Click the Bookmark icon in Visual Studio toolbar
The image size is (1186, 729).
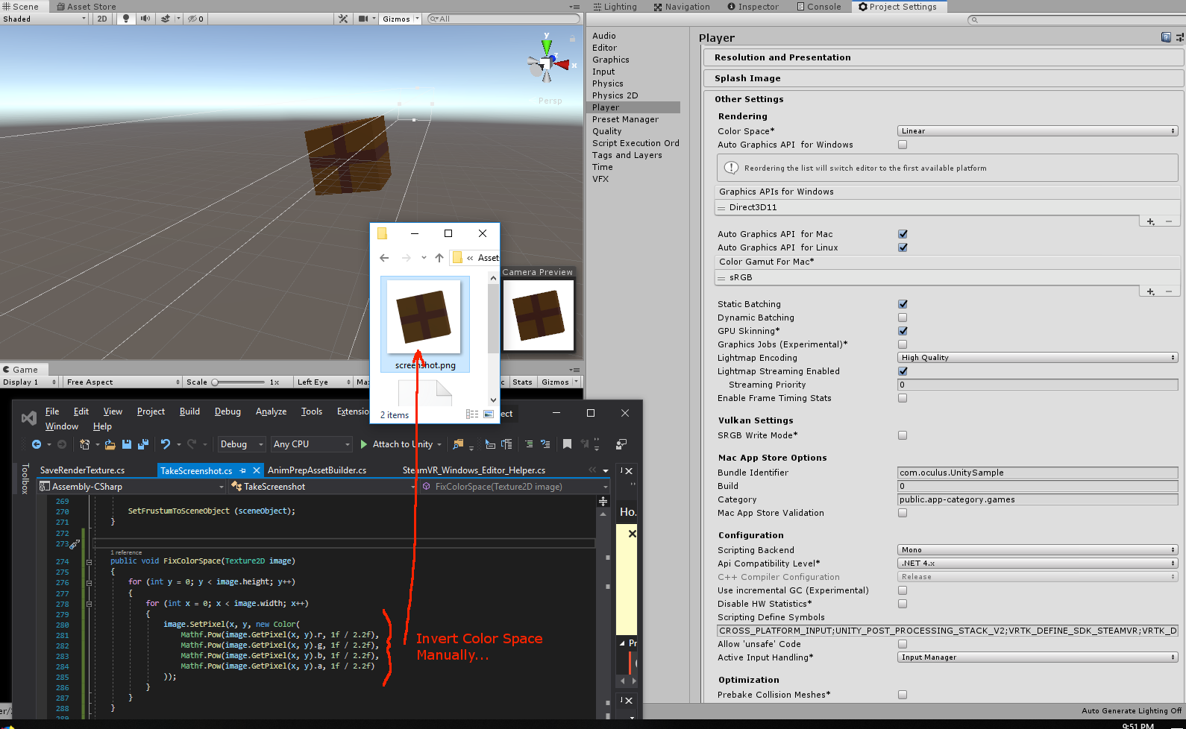pos(567,444)
